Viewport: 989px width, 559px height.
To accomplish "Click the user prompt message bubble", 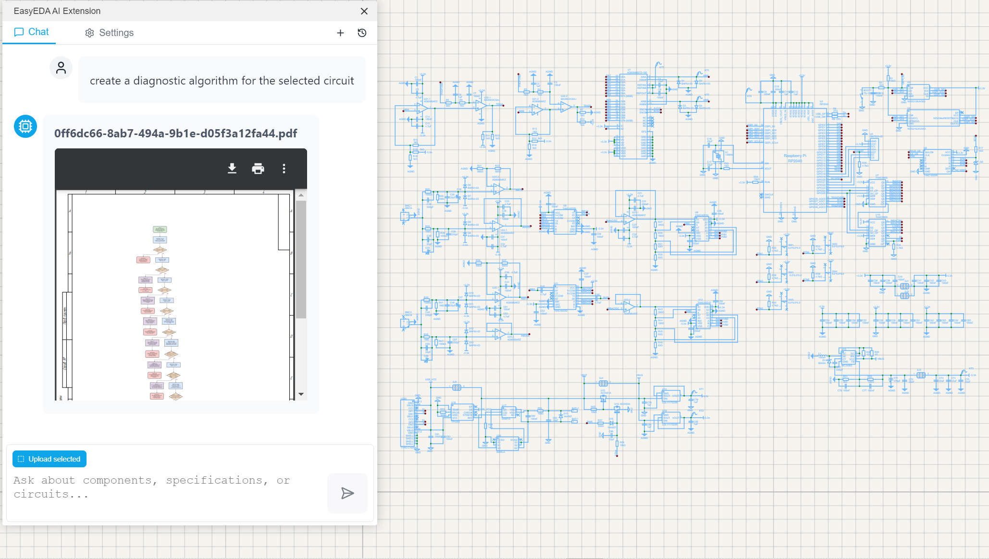I will point(222,81).
